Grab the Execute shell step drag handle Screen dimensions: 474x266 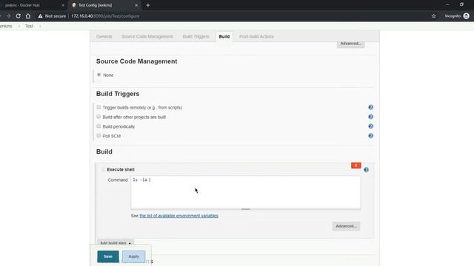point(103,169)
